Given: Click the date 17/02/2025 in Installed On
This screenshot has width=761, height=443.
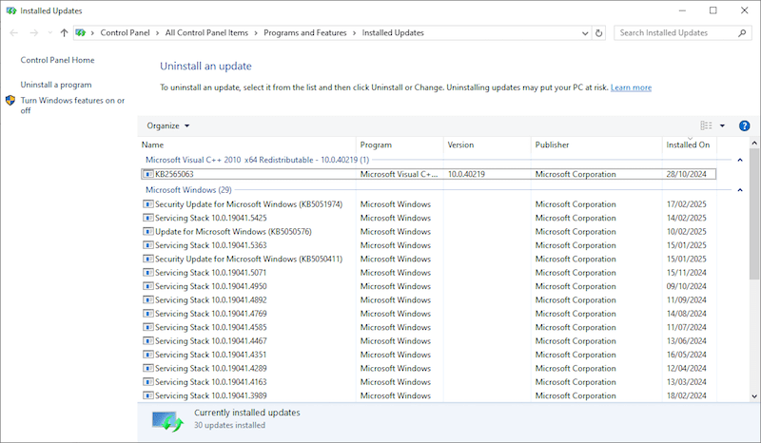Looking at the screenshot, I should 686,204.
